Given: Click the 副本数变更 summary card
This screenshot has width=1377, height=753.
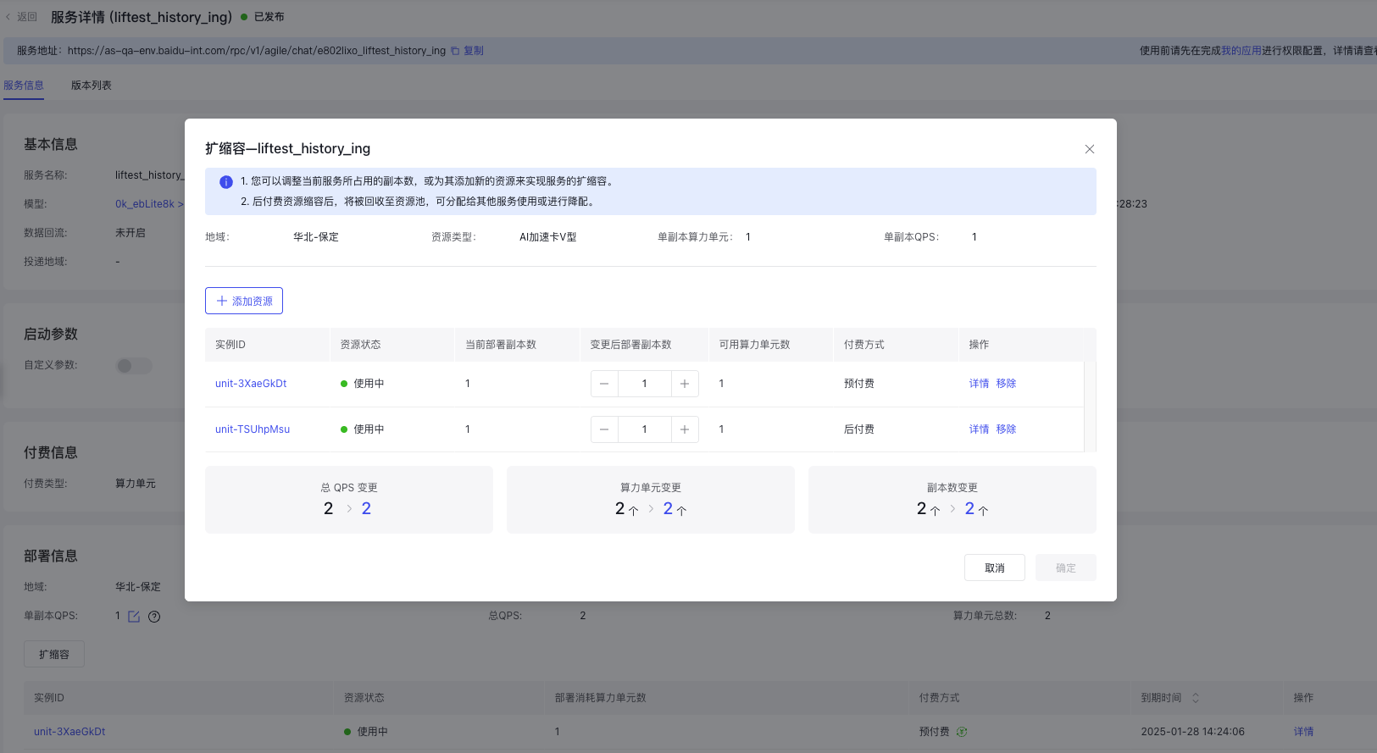Looking at the screenshot, I should [952, 500].
